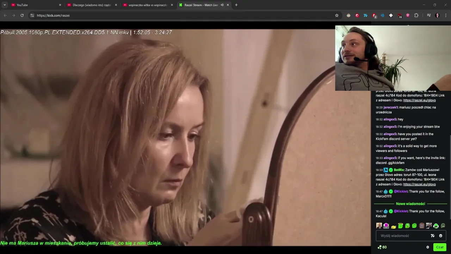The height and width of the screenshot is (254, 451).
Task: Insert the dim grey-green blob emote
Action: pos(443,226)
